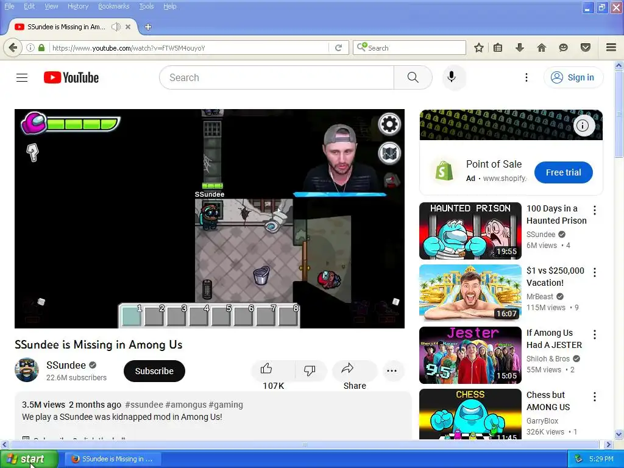Screen dimensions: 624x468
Task: Open the Pocket icon in toolbar
Action: tap(585, 48)
